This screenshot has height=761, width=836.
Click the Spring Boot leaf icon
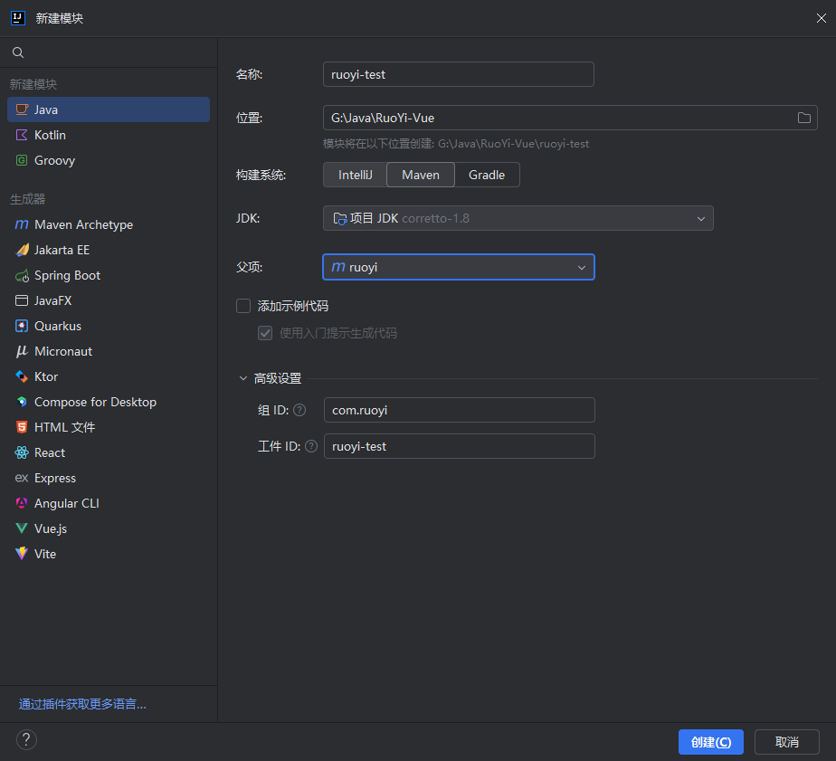click(22, 275)
